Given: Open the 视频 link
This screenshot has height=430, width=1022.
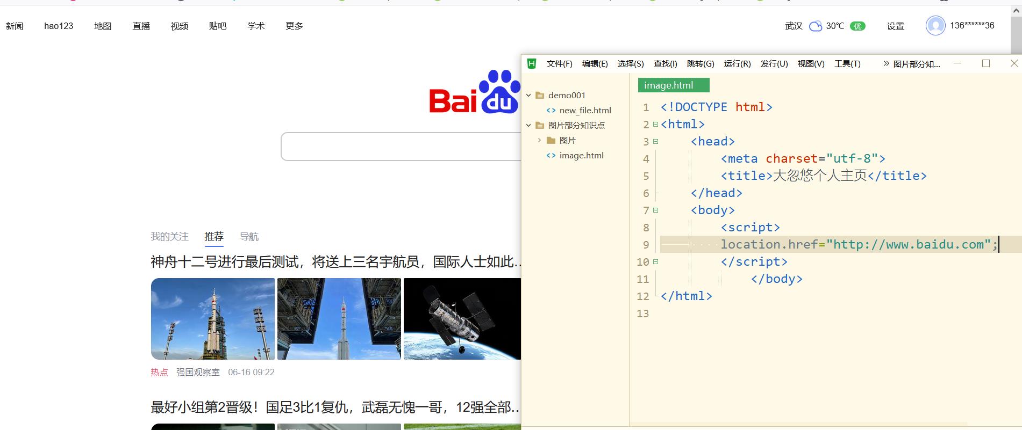Looking at the screenshot, I should (x=180, y=26).
